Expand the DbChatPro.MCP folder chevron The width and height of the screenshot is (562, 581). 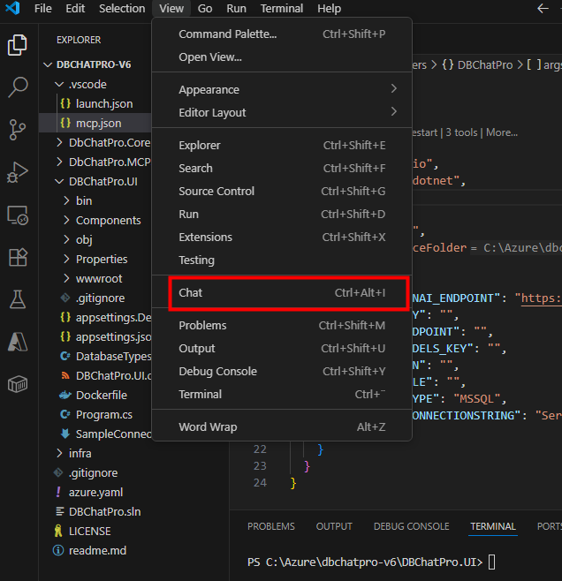click(x=59, y=162)
